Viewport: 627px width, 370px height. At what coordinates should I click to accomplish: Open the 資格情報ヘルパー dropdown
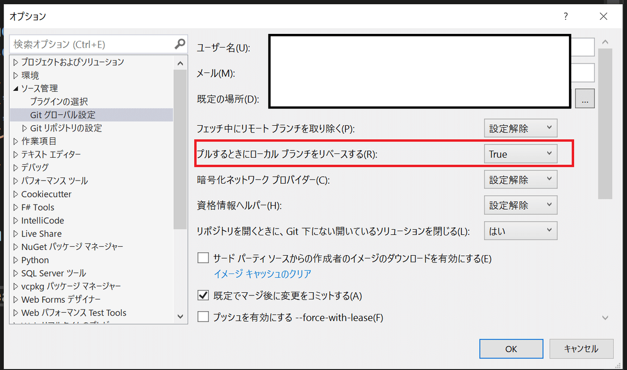point(520,205)
